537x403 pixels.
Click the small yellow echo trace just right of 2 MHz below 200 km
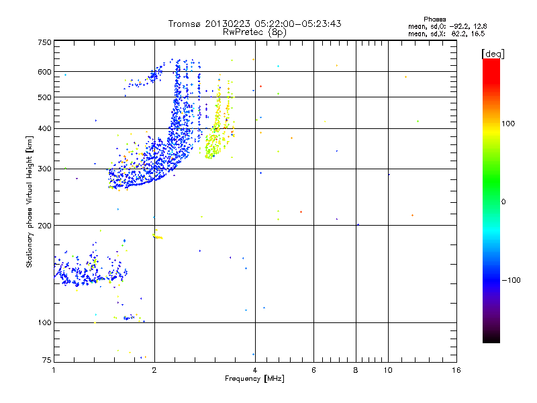pyautogui.click(x=158, y=236)
